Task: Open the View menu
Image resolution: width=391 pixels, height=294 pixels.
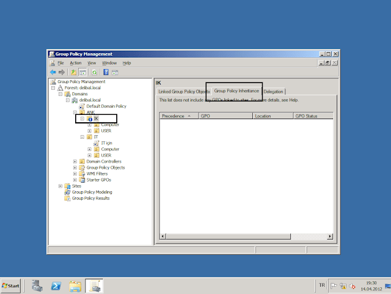Action: click(x=92, y=63)
